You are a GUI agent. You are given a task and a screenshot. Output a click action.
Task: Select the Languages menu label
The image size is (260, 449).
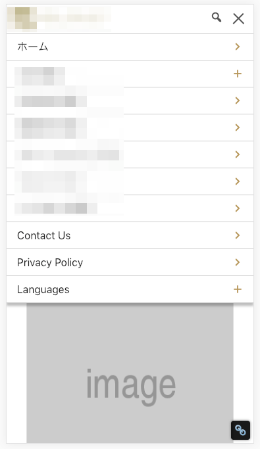point(43,289)
